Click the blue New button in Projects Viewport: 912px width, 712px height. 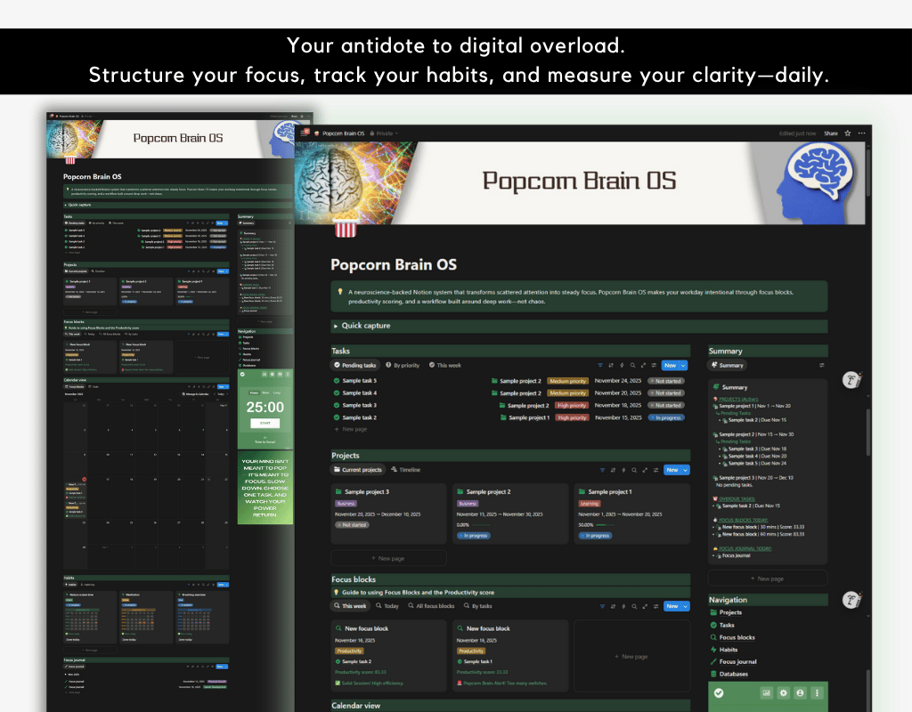672,470
